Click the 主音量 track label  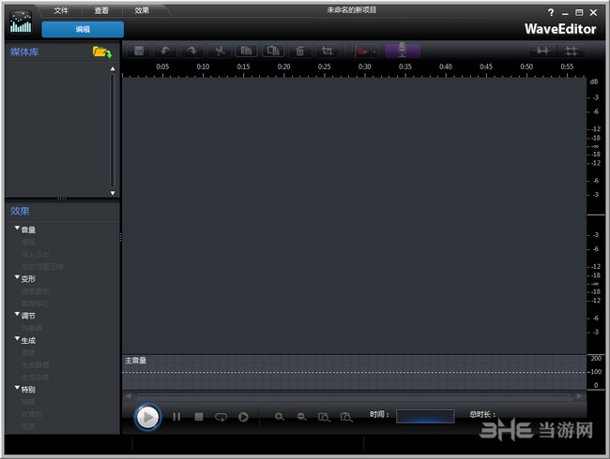pyautogui.click(x=135, y=361)
